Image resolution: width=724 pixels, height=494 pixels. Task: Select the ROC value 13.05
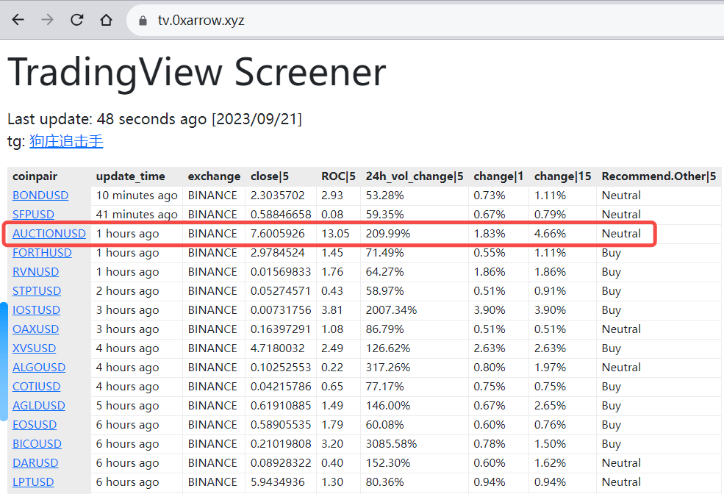pyautogui.click(x=335, y=234)
